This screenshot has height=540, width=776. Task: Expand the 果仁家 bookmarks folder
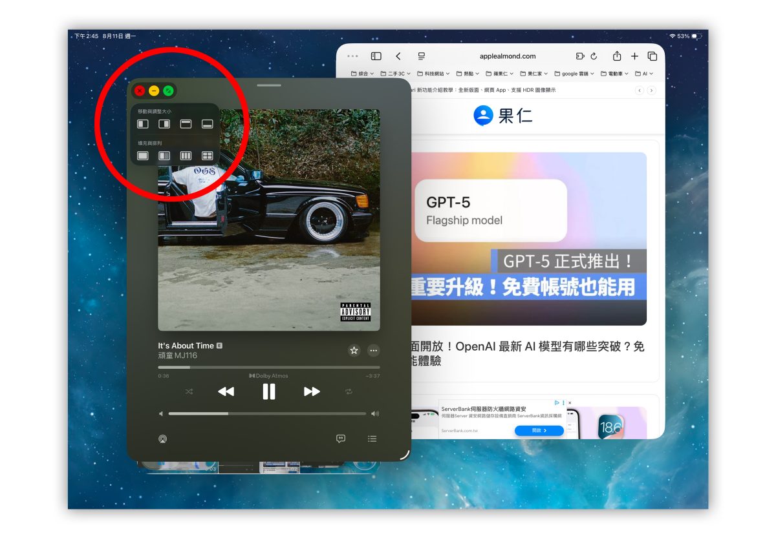(x=533, y=74)
